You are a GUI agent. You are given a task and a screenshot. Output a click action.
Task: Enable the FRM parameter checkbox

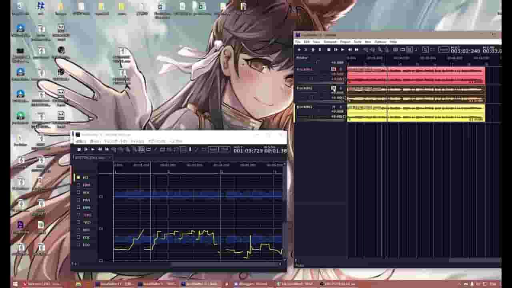click(x=78, y=185)
